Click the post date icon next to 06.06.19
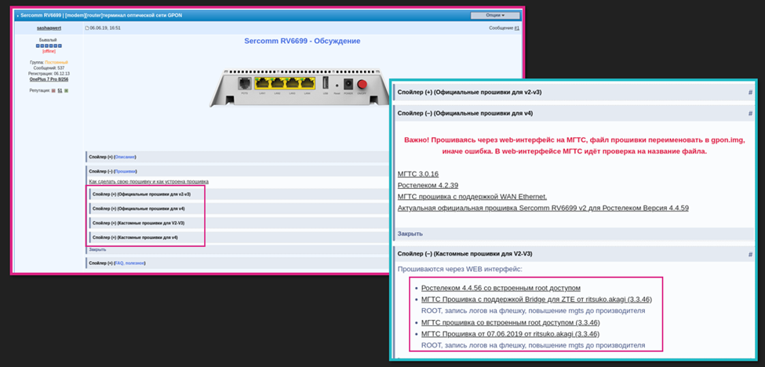765x367 pixels. (87, 27)
